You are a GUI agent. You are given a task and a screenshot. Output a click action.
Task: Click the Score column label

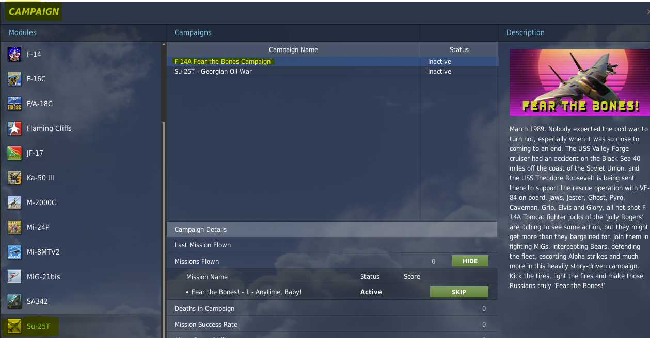click(412, 277)
